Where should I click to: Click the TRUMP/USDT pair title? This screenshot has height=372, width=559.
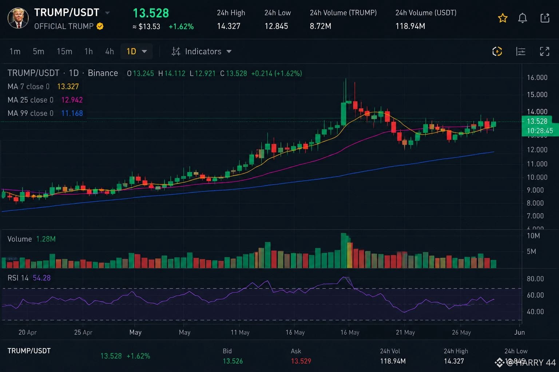67,13
